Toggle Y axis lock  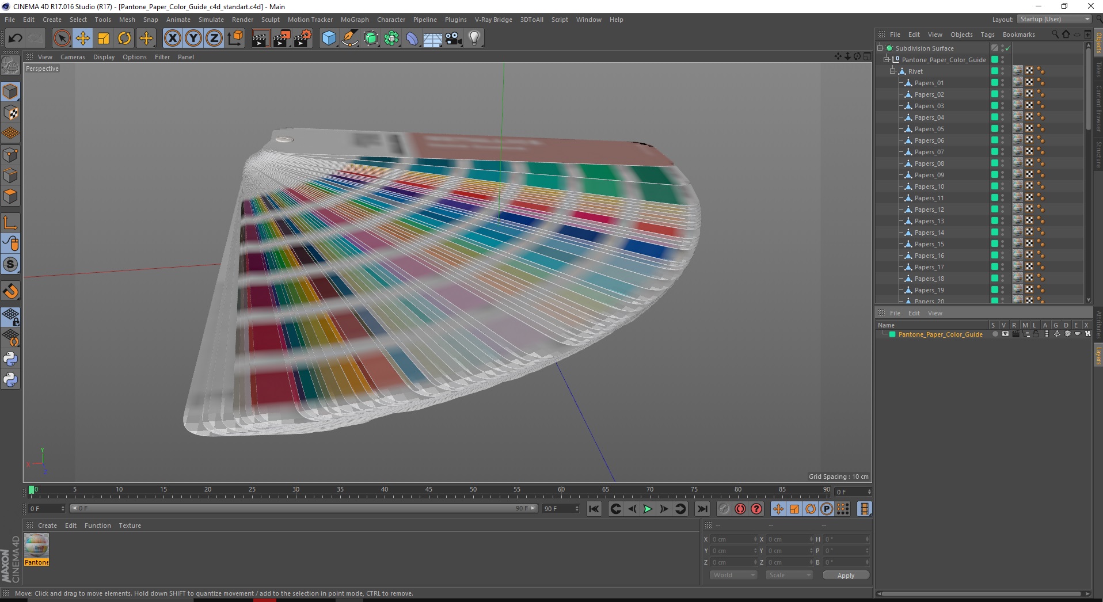pyautogui.click(x=193, y=39)
